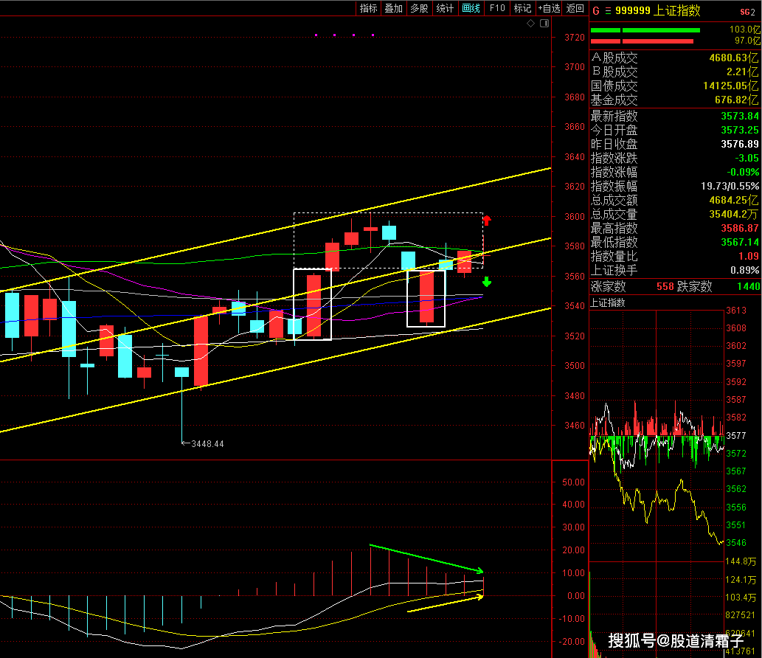This screenshot has width=762, height=658.
Task: Add to watchlist with +自选
Action: click(550, 8)
